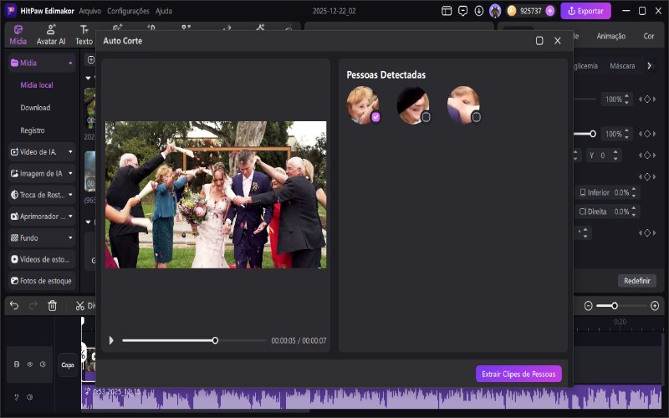Click the audio clip 0:53 2025_12_15
The width and height of the screenshot is (669, 418).
(x=371, y=397)
